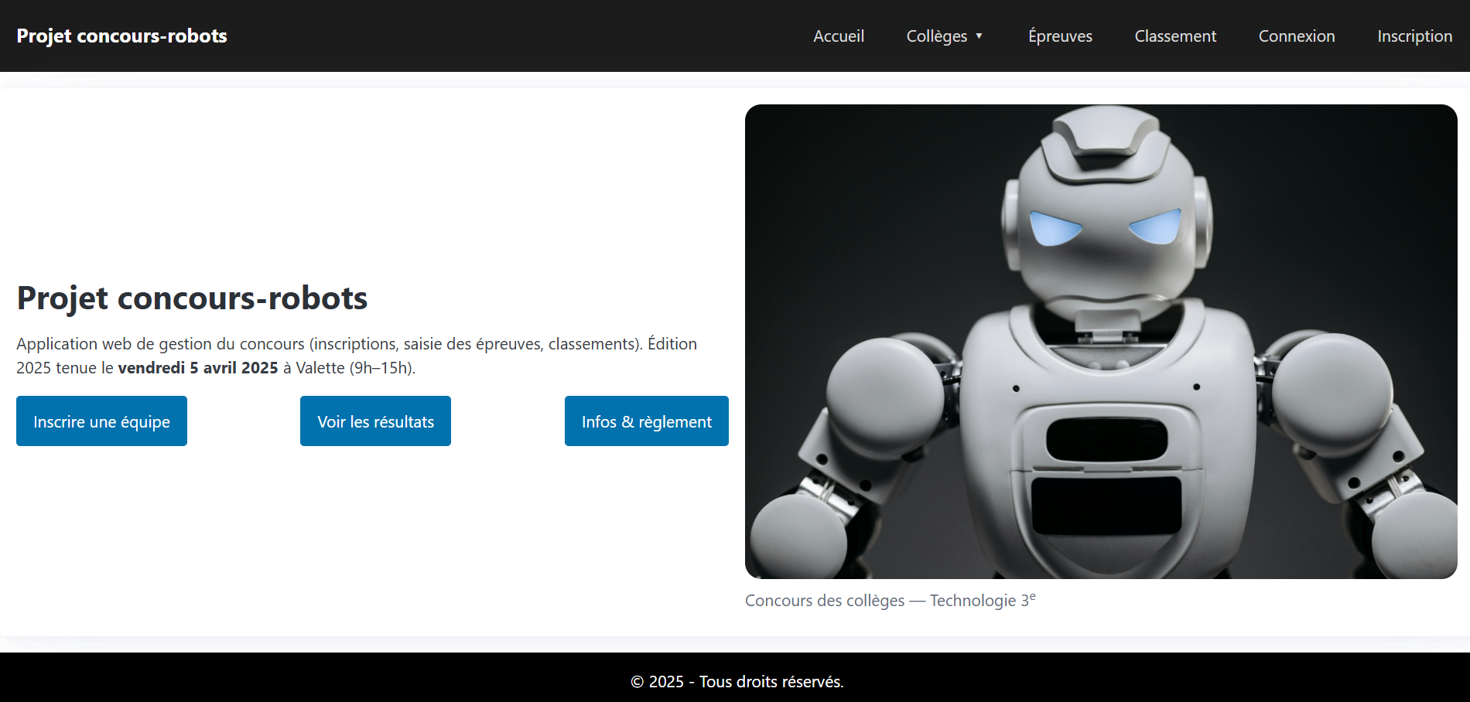This screenshot has height=702, width=1470.
Task: Open the Épreuves nav link
Action: [x=1060, y=36]
